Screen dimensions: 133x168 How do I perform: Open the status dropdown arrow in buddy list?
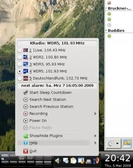point(117,143)
